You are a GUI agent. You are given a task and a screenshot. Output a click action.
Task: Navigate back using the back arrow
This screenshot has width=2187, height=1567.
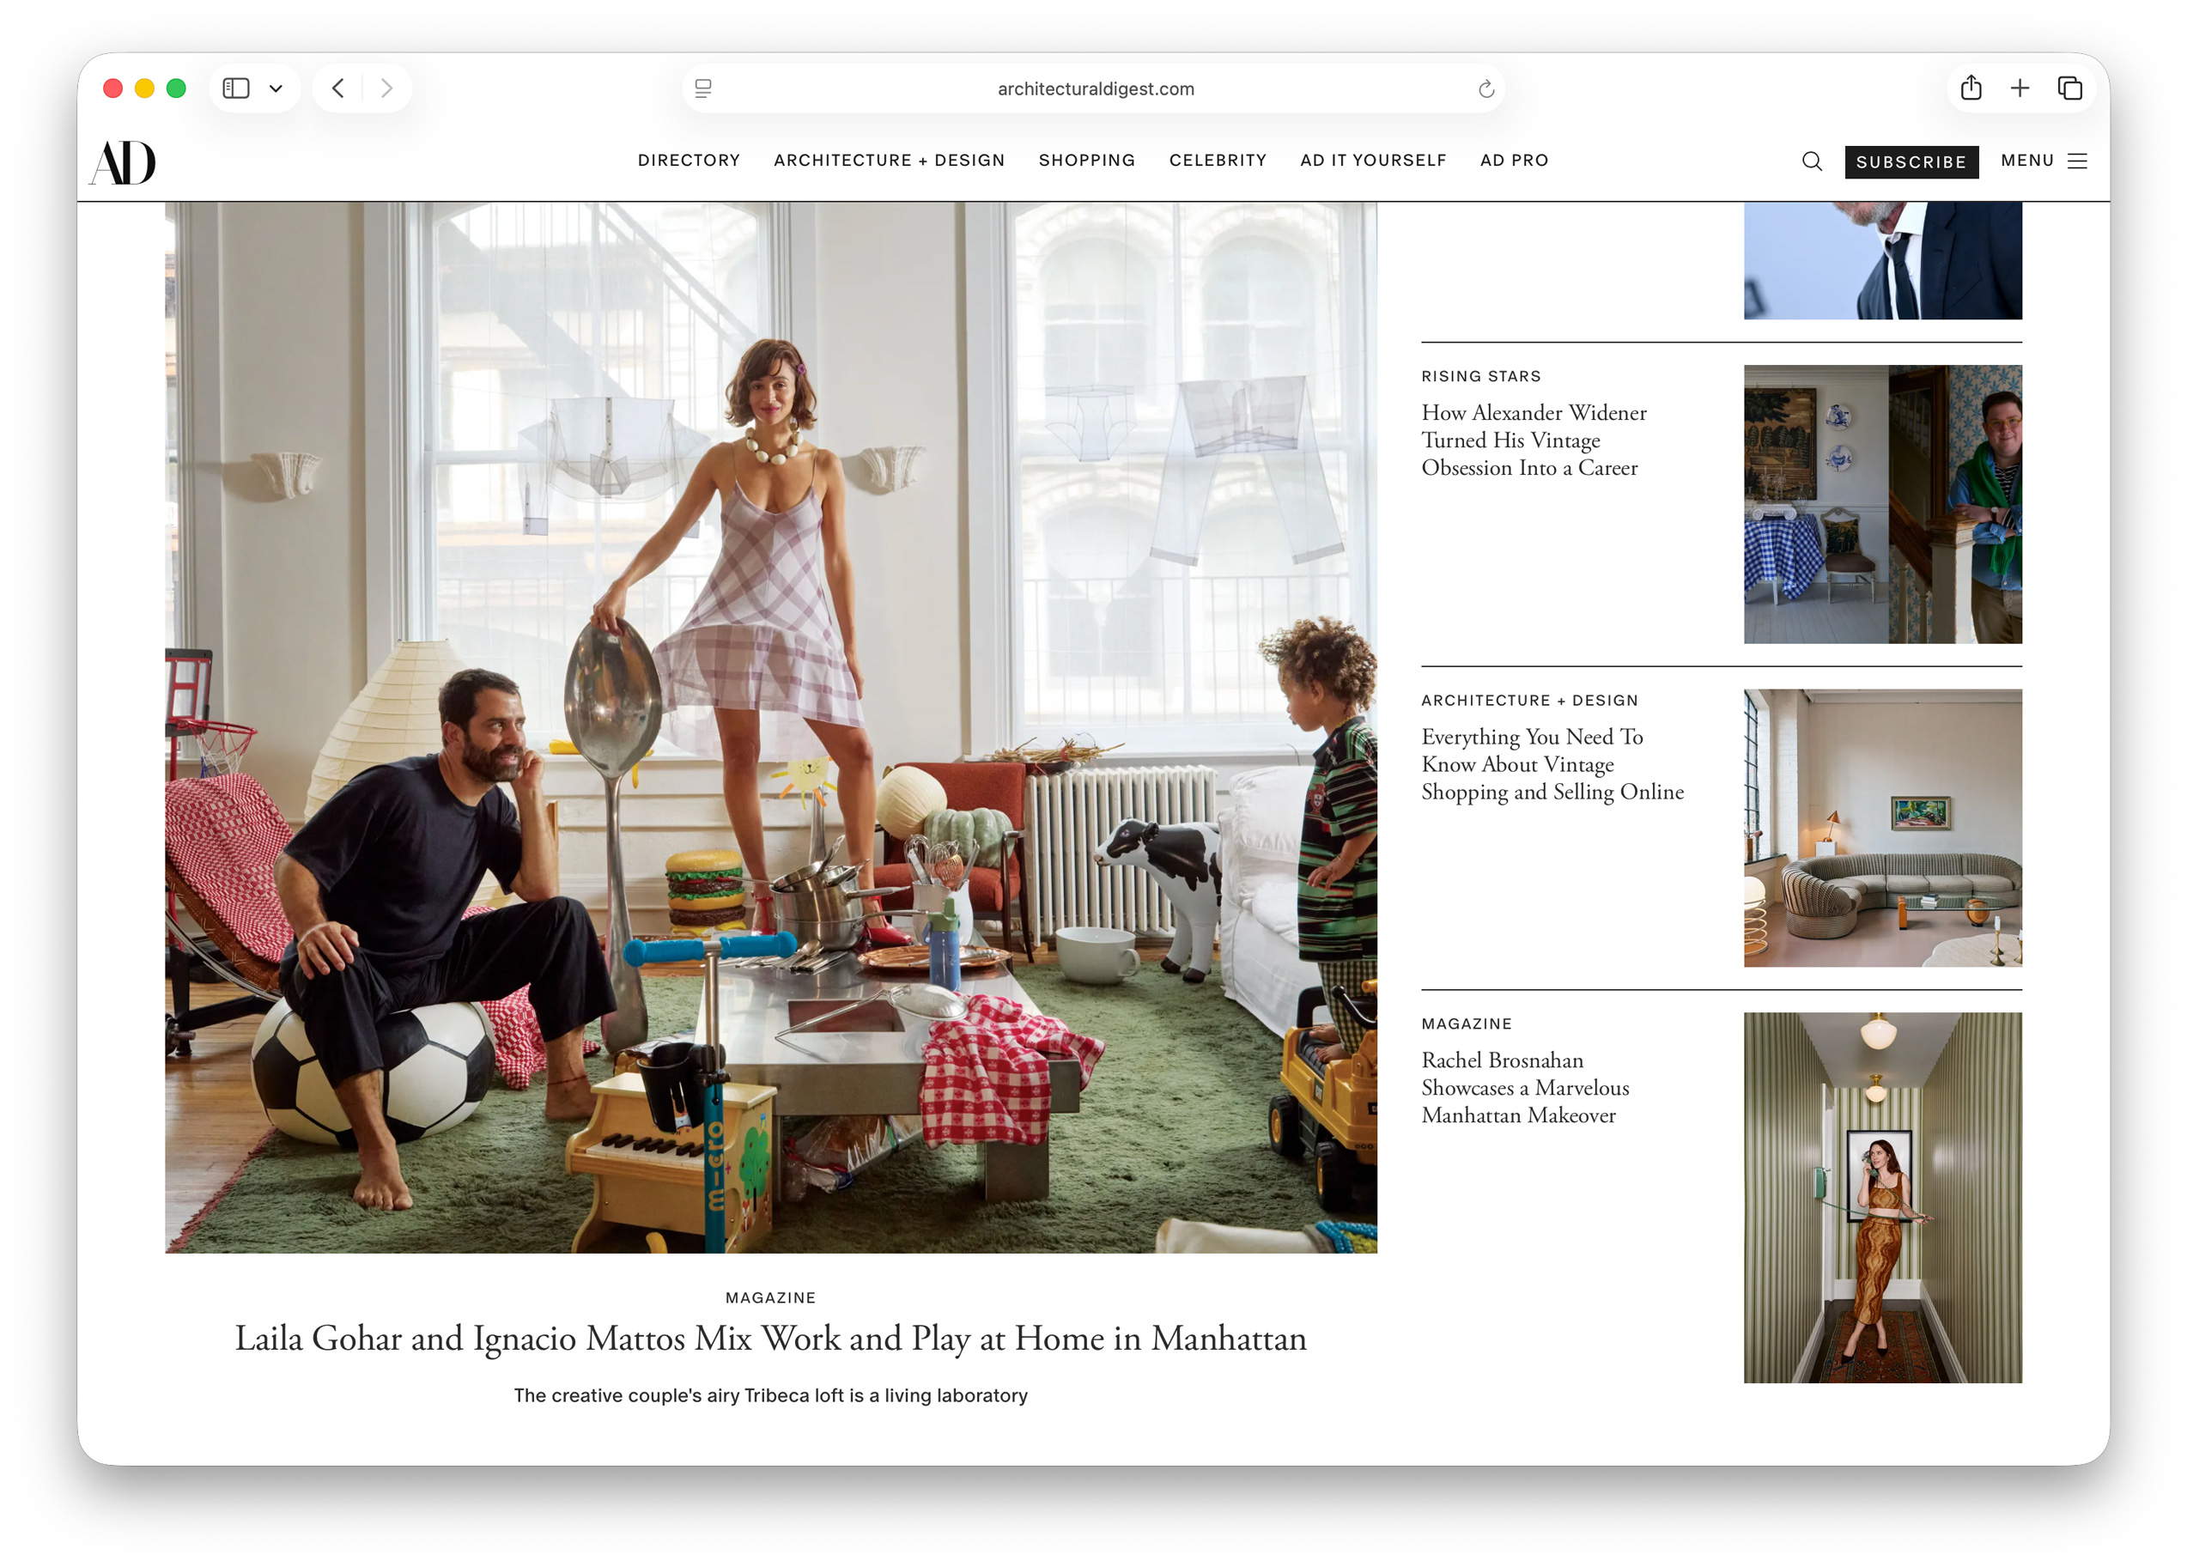point(337,88)
